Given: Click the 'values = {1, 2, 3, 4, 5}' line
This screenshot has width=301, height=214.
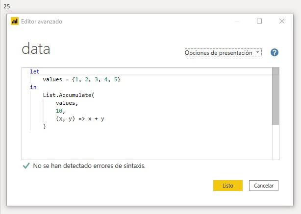Looking at the screenshot, I should [x=81, y=79].
